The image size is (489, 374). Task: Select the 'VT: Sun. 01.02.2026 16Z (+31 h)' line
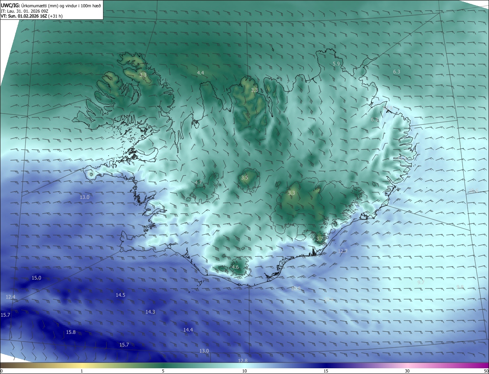[x=32, y=16]
